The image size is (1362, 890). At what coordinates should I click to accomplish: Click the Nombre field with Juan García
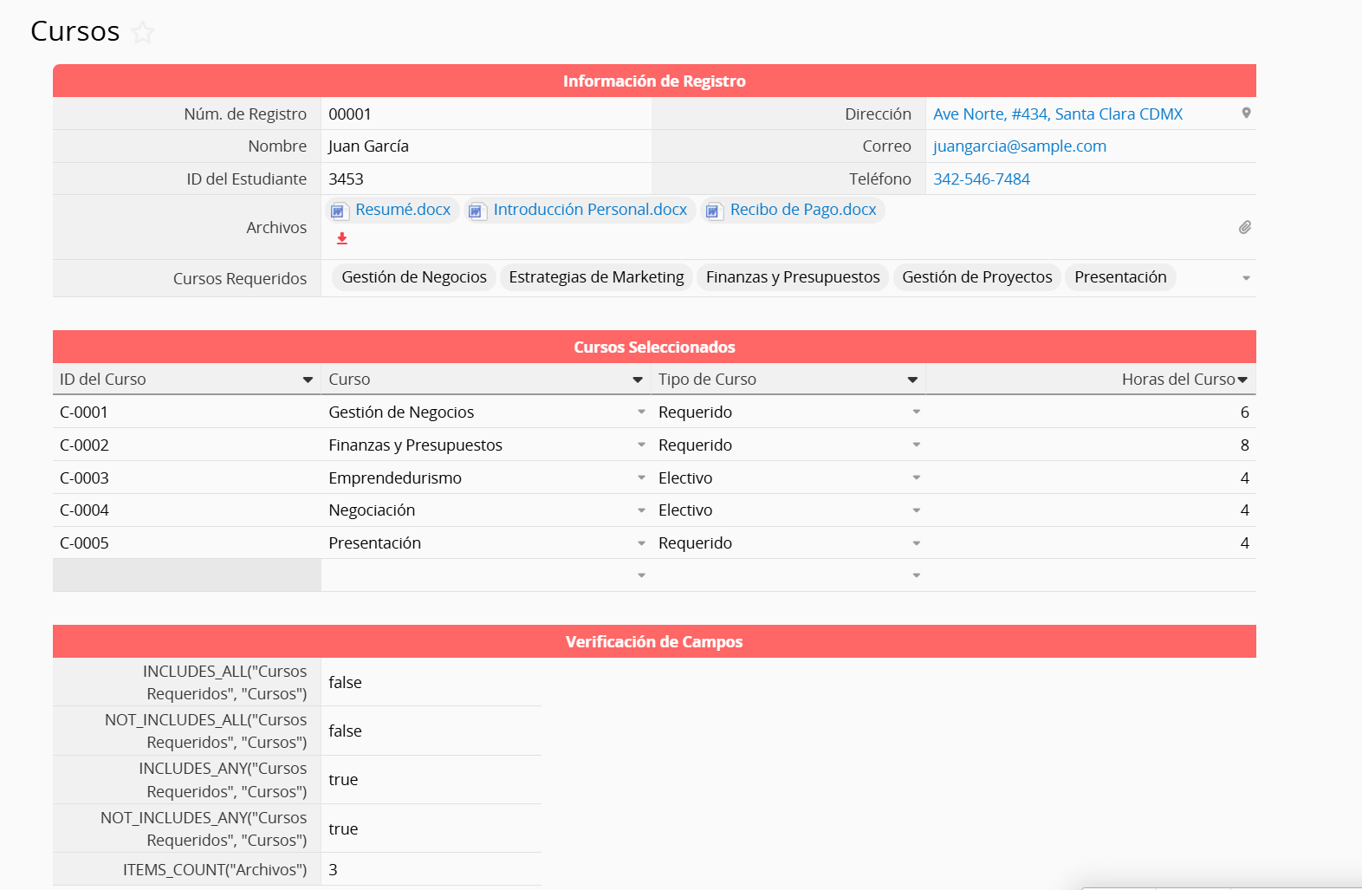point(485,146)
